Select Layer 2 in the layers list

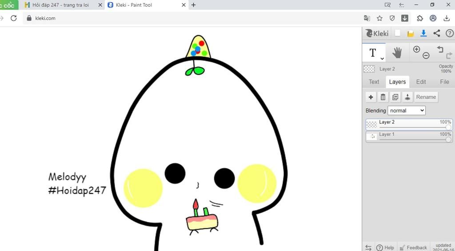tap(409, 124)
